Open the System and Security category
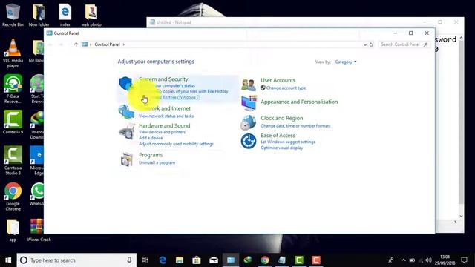 (x=163, y=79)
